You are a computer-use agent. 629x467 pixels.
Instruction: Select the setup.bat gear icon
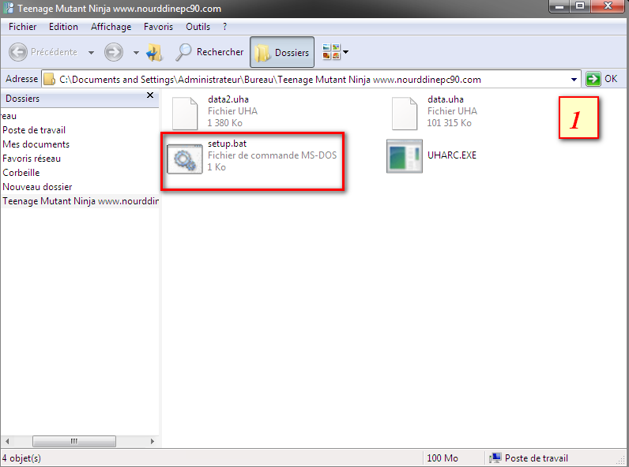pos(185,159)
